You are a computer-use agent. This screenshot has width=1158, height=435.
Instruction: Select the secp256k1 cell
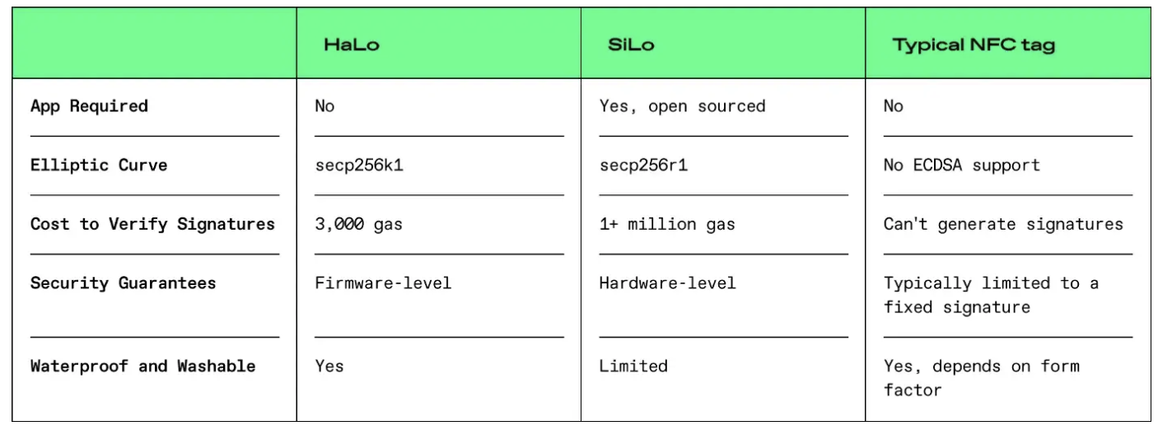pyautogui.click(x=359, y=166)
